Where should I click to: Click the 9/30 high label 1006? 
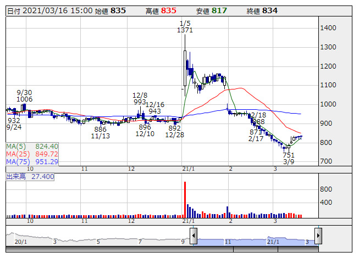click(24, 99)
